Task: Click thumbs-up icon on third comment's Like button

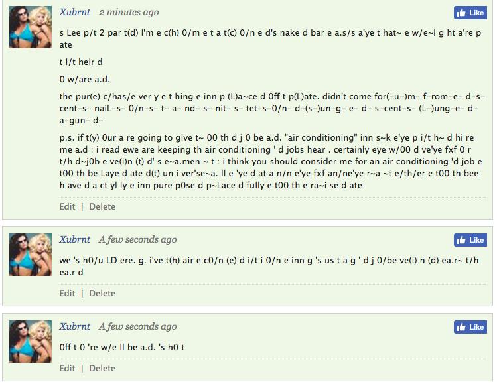Action: [x=461, y=327]
